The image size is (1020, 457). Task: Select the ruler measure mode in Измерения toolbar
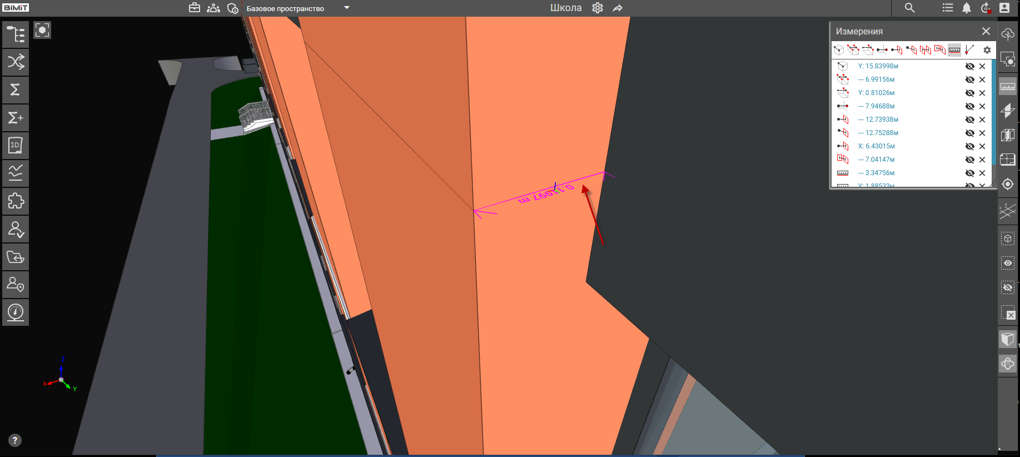point(954,50)
